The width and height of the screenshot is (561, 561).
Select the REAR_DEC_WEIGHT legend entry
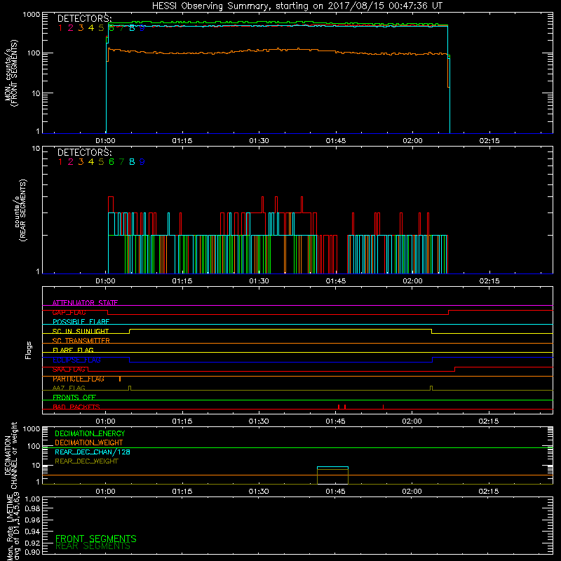point(86,461)
